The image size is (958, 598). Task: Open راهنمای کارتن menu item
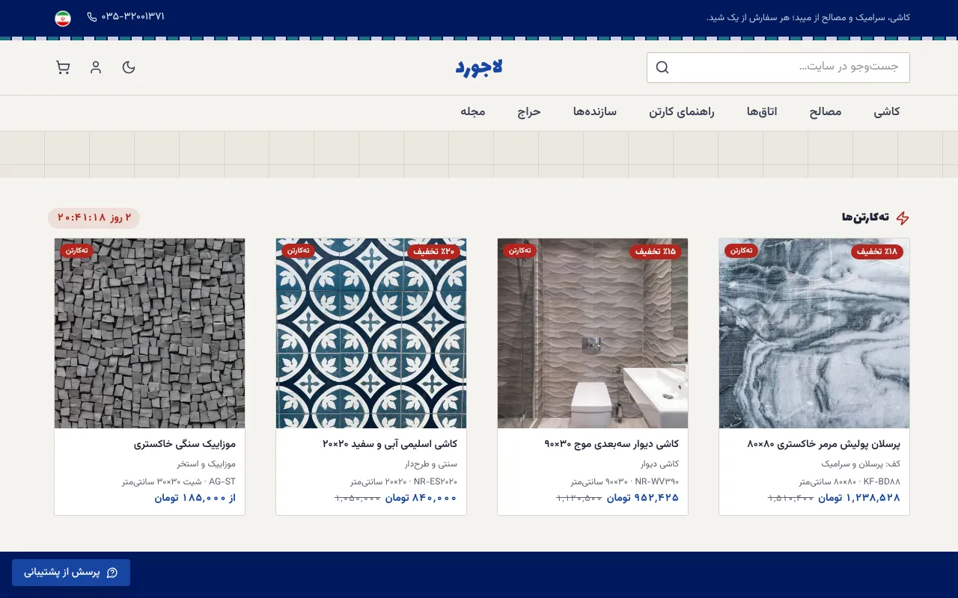(x=682, y=112)
